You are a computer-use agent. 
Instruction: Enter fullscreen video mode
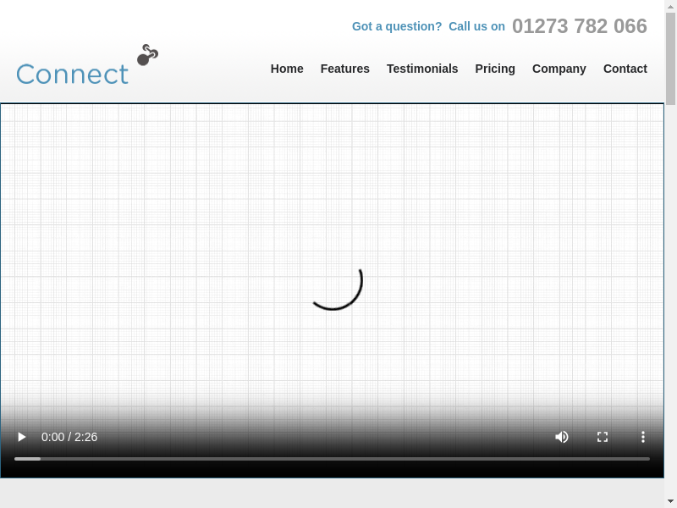click(603, 437)
